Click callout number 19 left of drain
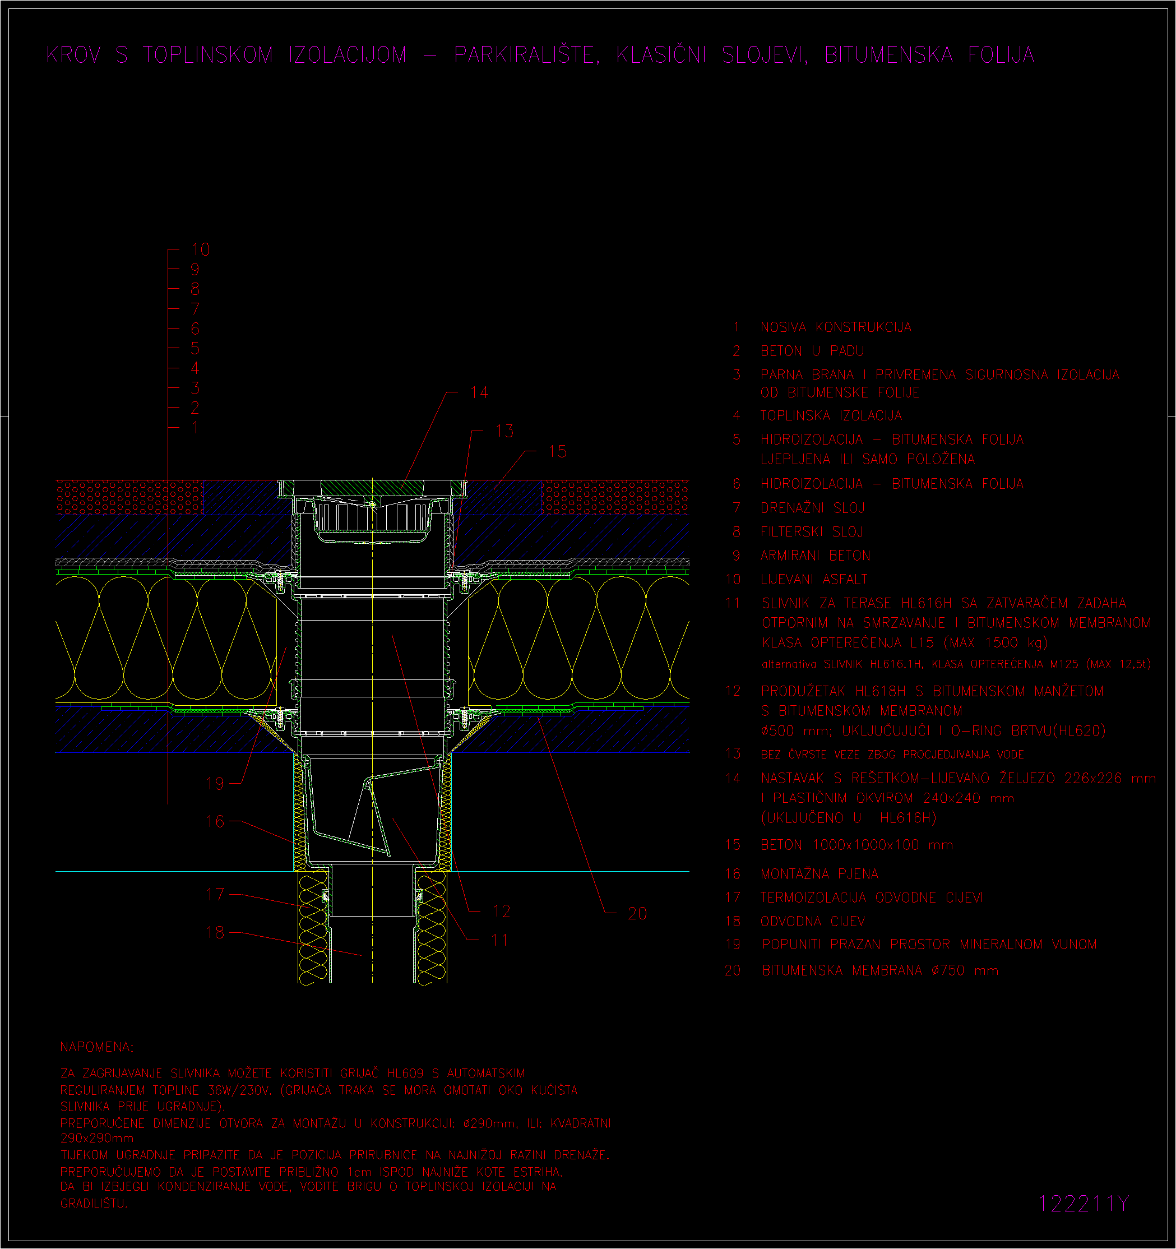 coord(215,784)
